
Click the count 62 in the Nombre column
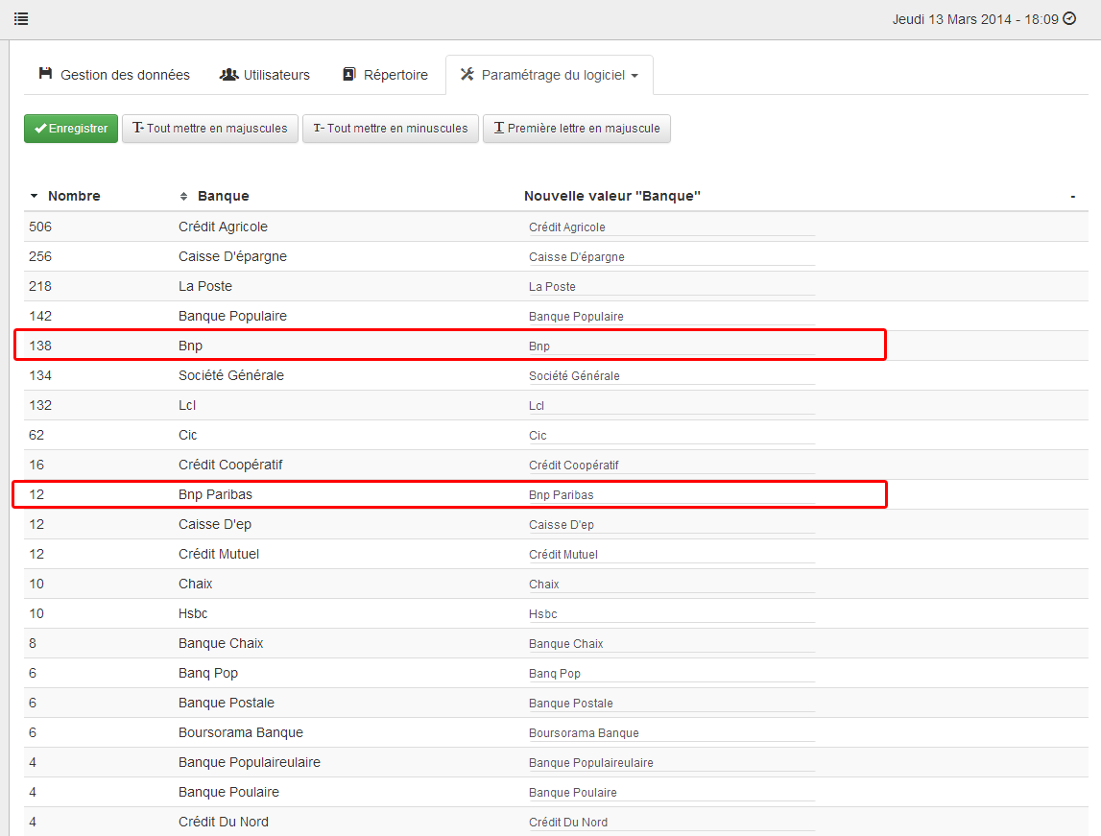(x=36, y=435)
